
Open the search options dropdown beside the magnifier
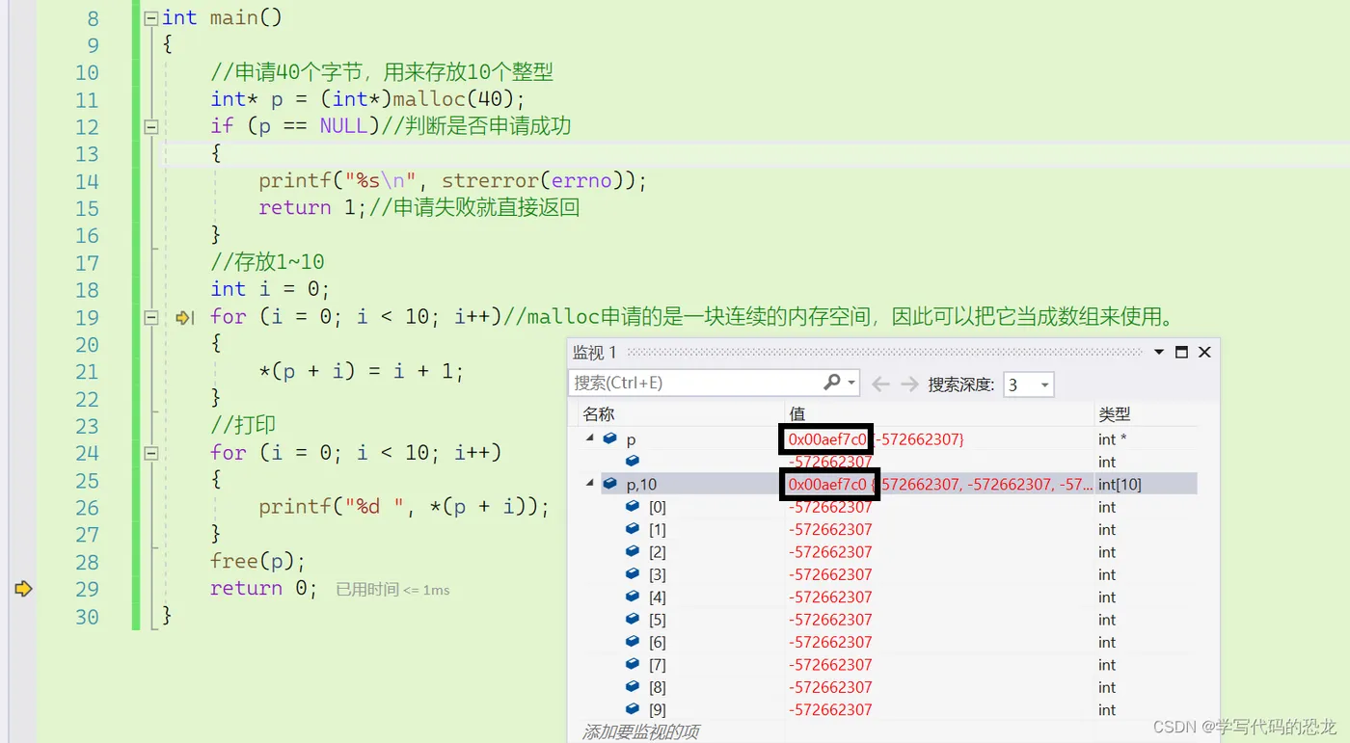[850, 383]
